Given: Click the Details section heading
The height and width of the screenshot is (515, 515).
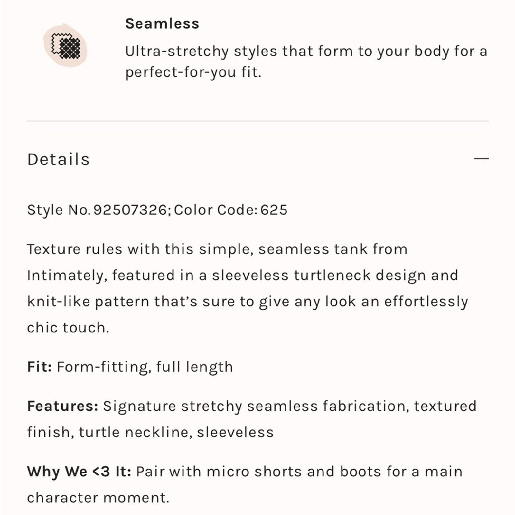Looking at the screenshot, I should pyautogui.click(x=58, y=159).
